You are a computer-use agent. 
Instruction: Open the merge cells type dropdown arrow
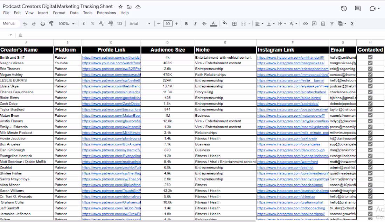(x=250, y=23)
